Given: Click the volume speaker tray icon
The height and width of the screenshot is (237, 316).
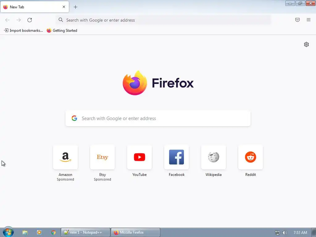Looking at the screenshot, I should (285, 233).
